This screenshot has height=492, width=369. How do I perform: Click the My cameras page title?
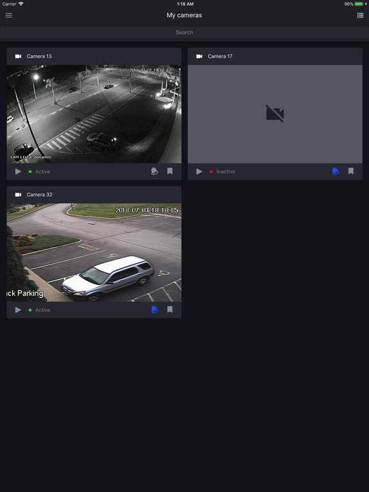184,15
